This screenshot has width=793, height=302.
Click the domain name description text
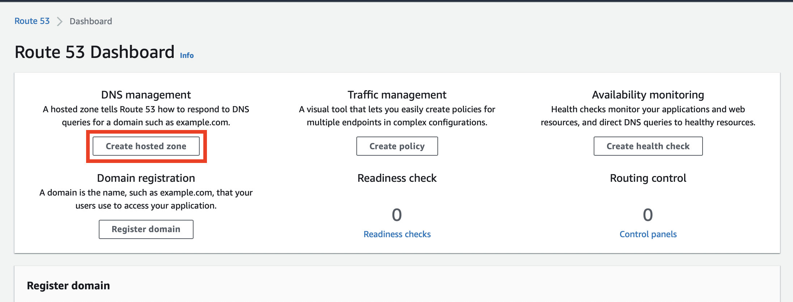point(146,199)
